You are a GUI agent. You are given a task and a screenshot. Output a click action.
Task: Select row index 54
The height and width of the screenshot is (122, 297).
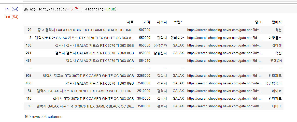coord(29,91)
